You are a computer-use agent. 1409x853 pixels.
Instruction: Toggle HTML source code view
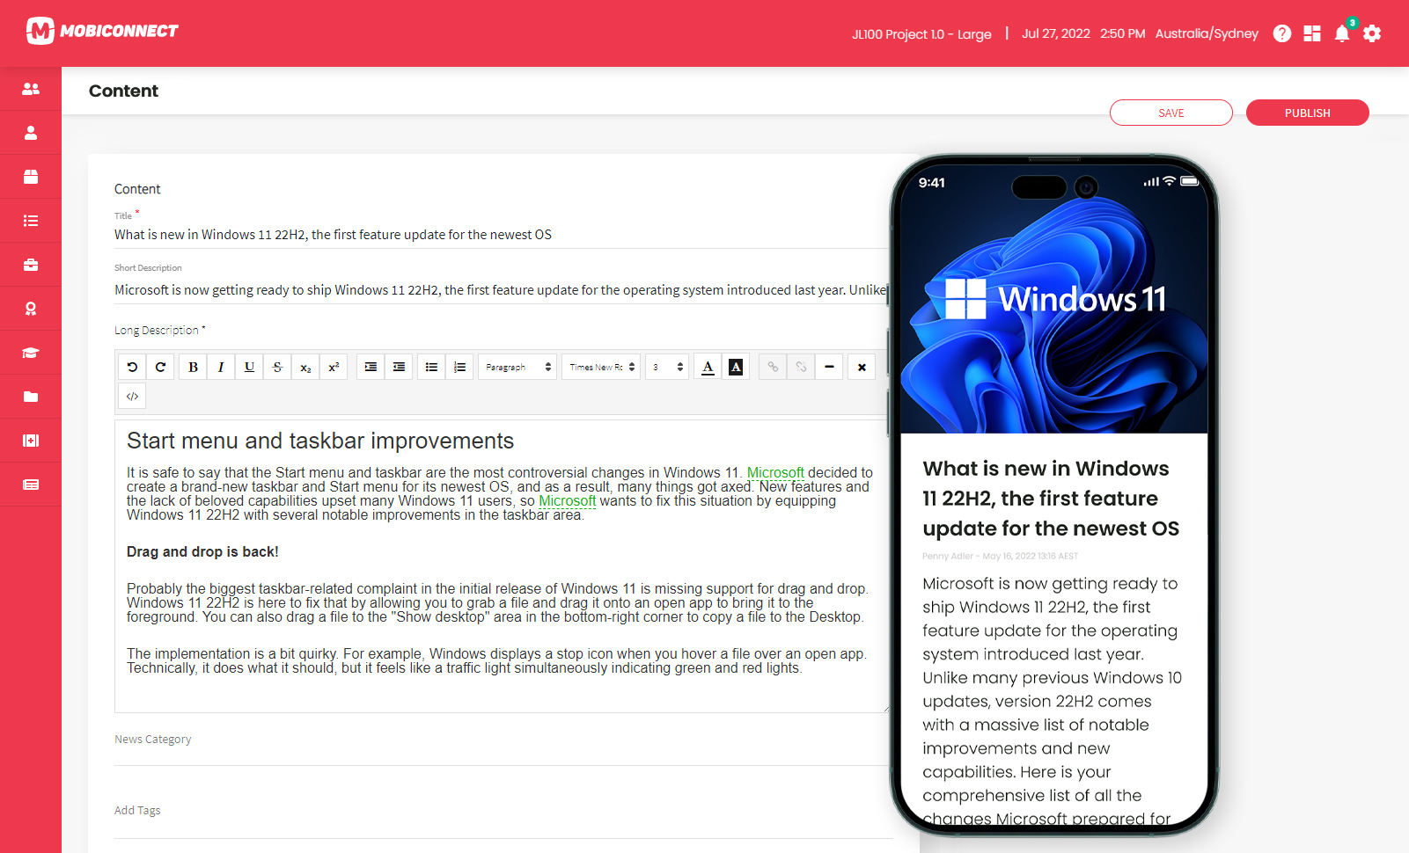click(132, 397)
